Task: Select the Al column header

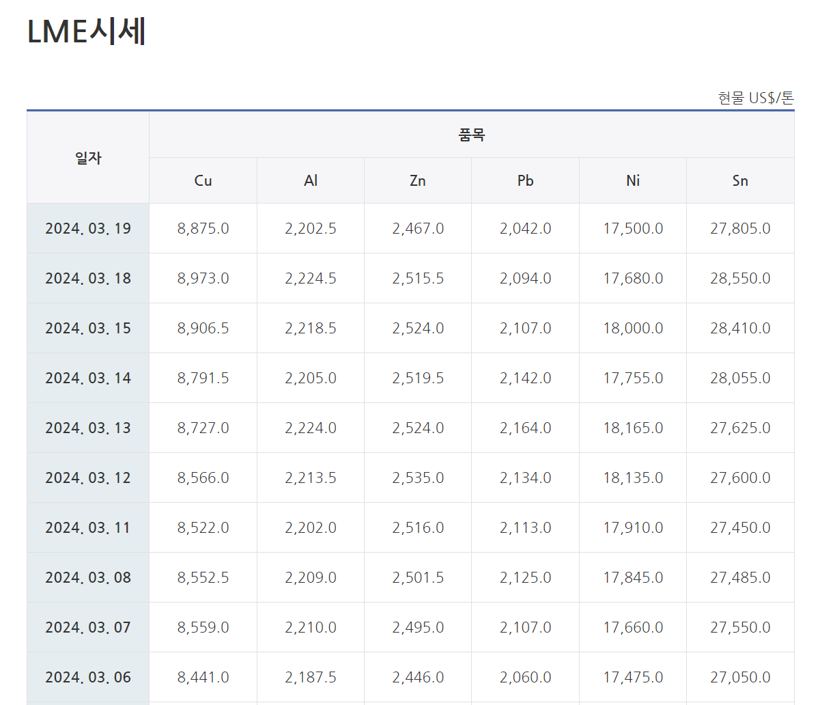Action: point(311,180)
